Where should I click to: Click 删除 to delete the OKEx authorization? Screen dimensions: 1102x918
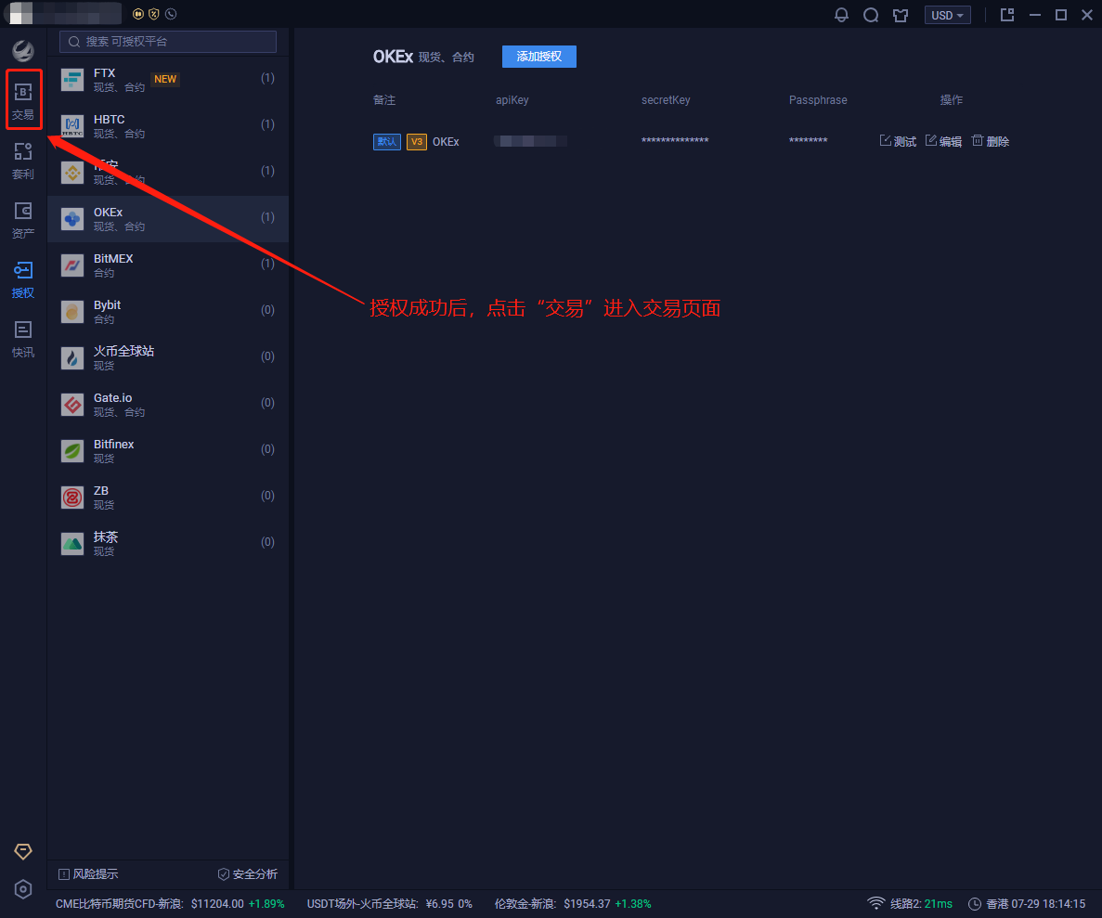pyautogui.click(x=991, y=141)
